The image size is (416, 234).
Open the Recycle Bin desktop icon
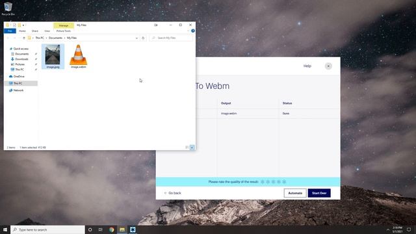click(x=8, y=8)
